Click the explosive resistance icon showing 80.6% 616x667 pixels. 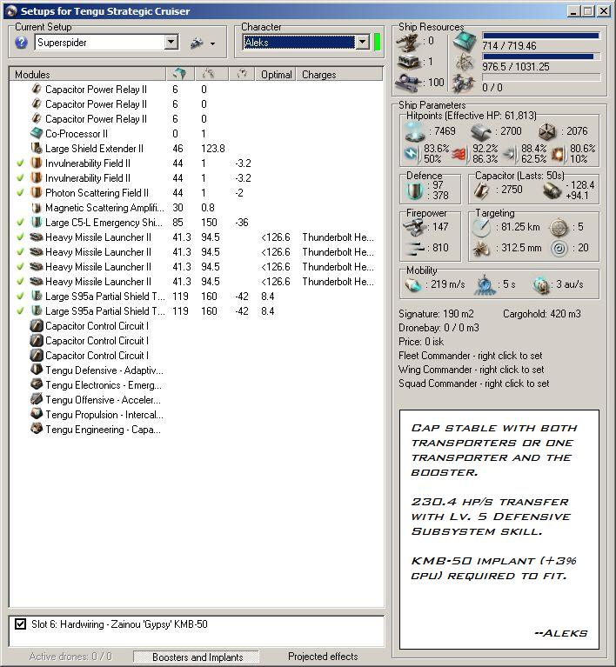tap(559, 154)
